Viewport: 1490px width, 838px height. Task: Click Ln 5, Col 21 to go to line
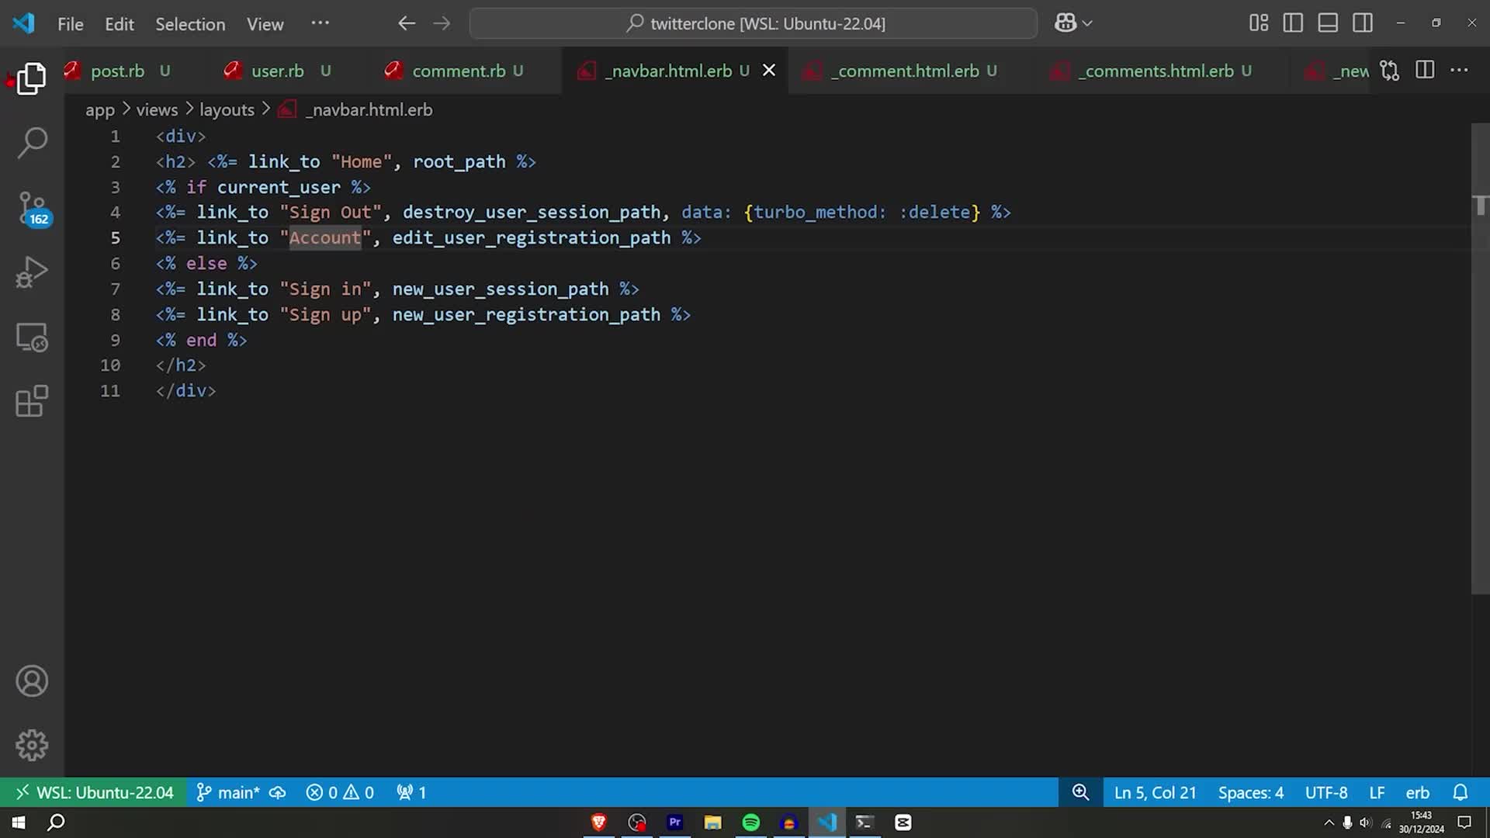click(1155, 792)
